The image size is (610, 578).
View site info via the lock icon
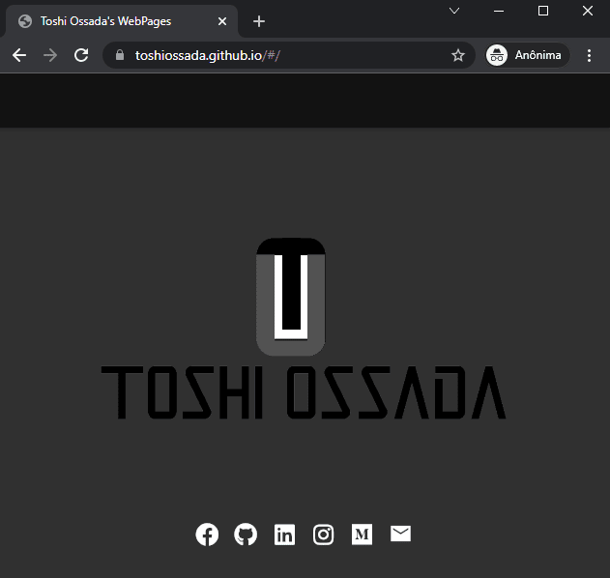[120, 55]
